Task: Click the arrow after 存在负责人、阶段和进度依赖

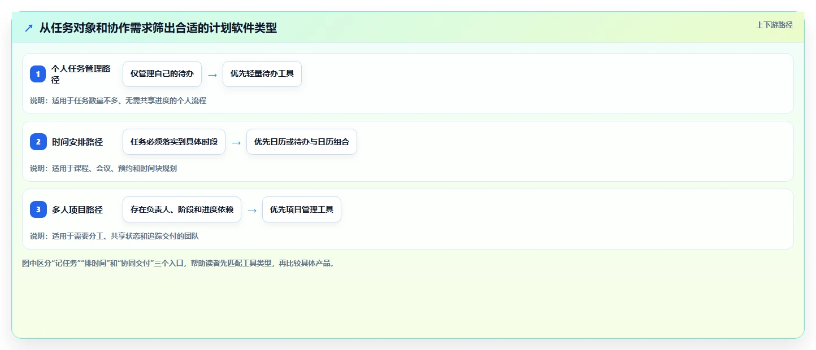Action: point(252,210)
